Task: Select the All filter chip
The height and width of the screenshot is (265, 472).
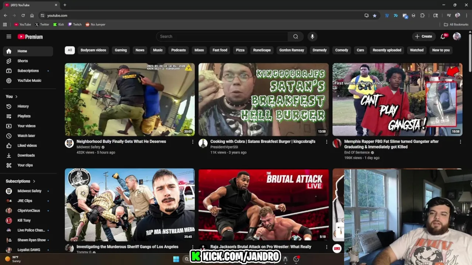Action: (70, 50)
